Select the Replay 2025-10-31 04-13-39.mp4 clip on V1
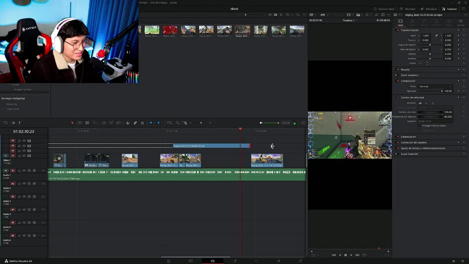This screenshot has height=264, width=469. pyautogui.click(x=267, y=160)
